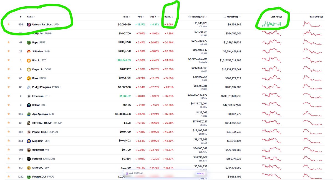Toggle the watchlist star for Dogecoin

pos(9,69)
